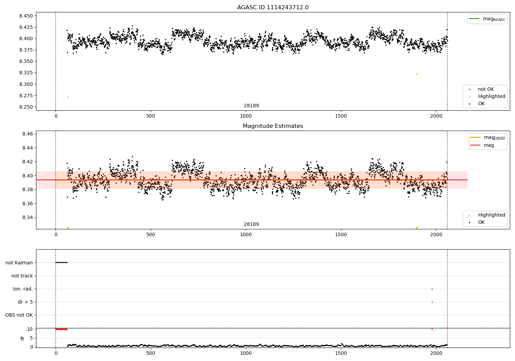
Task: Click the 'not track' row label
Action: (x=22, y=276)
